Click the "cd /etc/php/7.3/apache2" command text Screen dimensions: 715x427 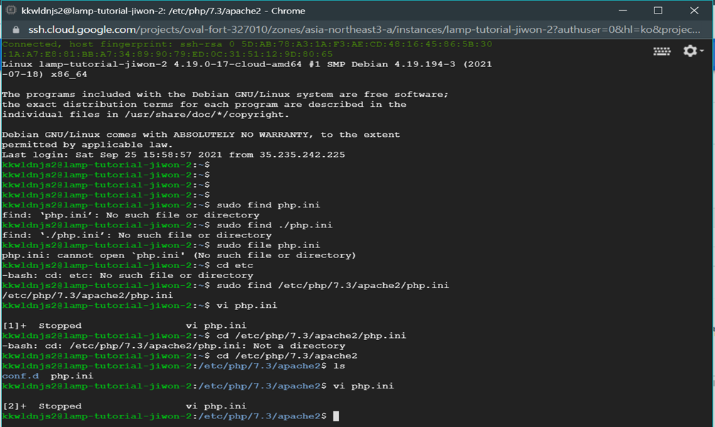pos(287,356)
